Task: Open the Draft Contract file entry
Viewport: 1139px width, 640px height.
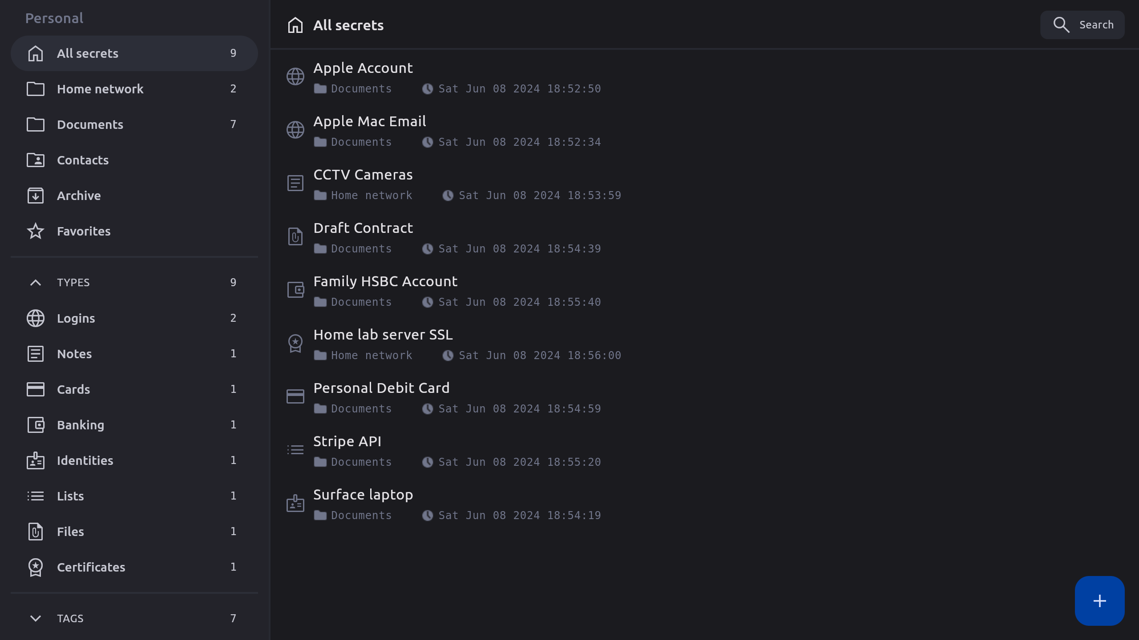Action: [363, 228]
